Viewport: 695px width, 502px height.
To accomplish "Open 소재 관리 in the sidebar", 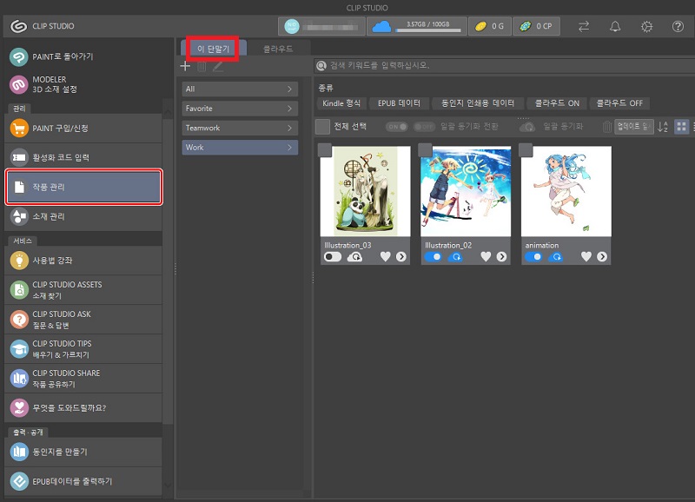I will pos(84,216).
